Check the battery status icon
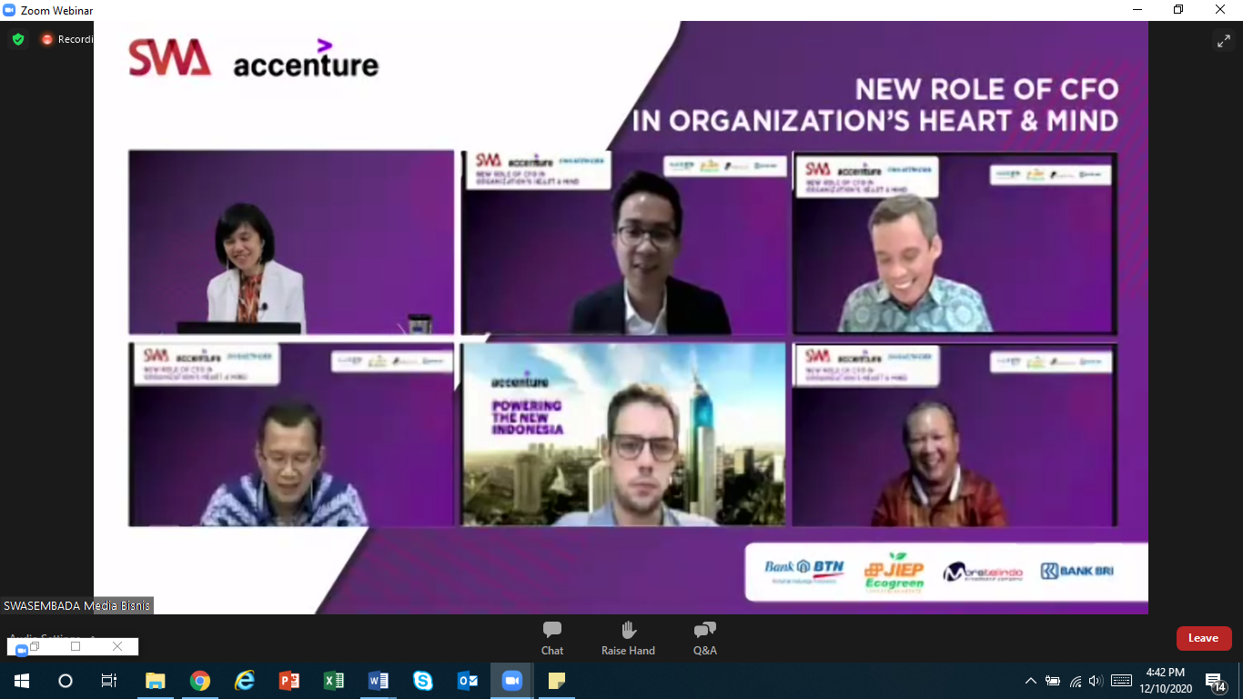 (x=1053, y=681)
